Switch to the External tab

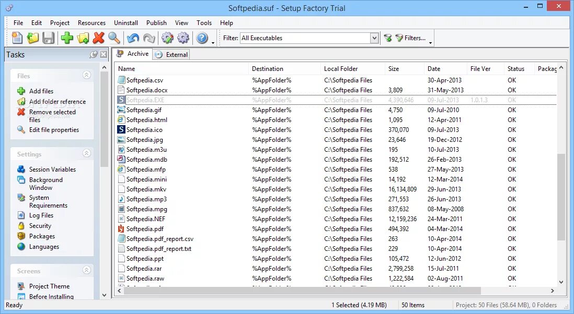click(171, 54)
